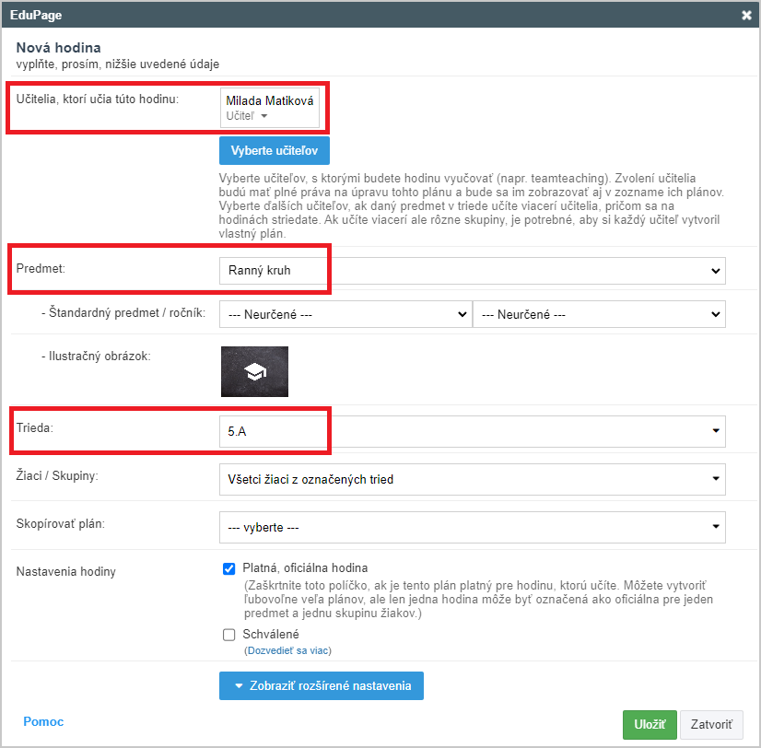Viewport: 761px width, 748px height.
Task: Click the Predmet dropdown chevron arrow
Action: tap(715, 271)
